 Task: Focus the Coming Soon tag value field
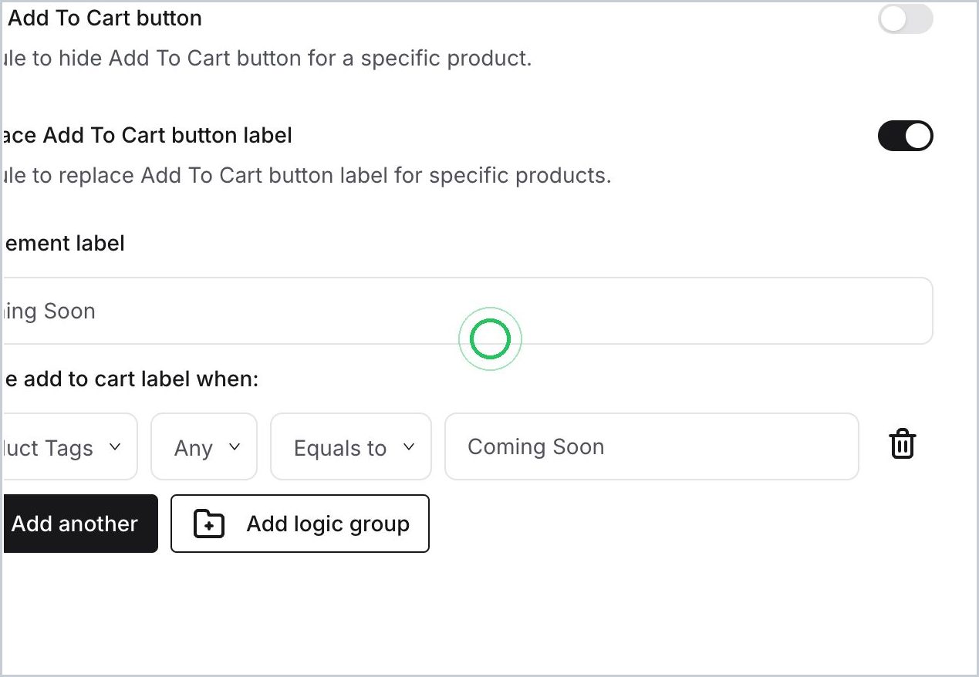652,446
